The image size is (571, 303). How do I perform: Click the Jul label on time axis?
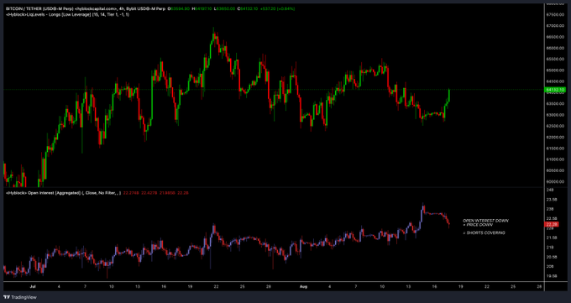(x=33, y=287)
